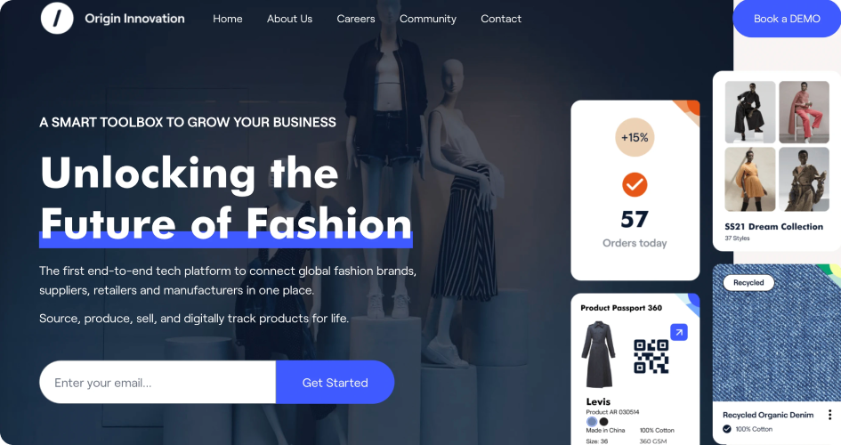Click the checkmark icon next to 100% Cotton
The width and height of the screenshot is (841, 445).
coord(727,429)
